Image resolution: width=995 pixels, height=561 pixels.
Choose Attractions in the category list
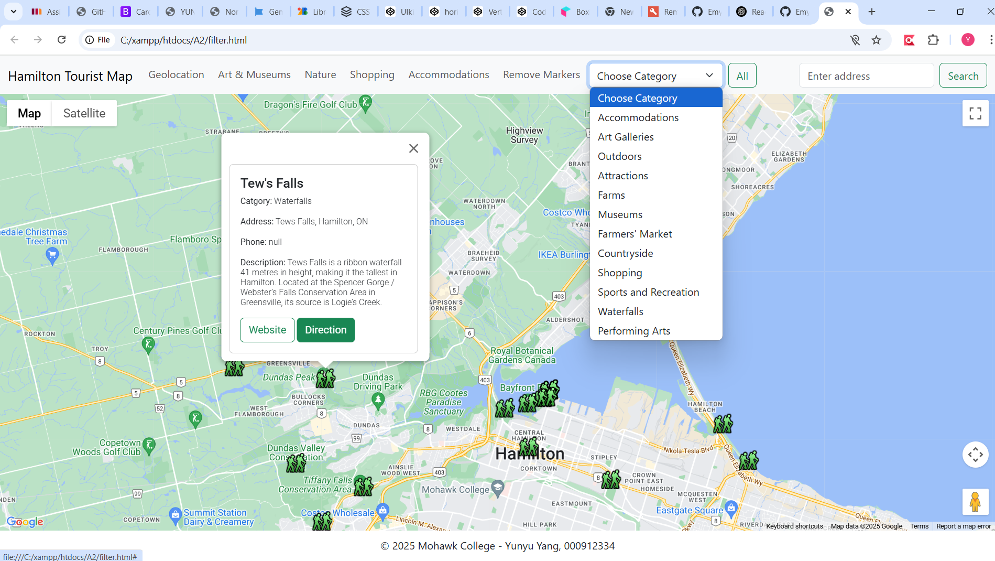tap(655, 176)
